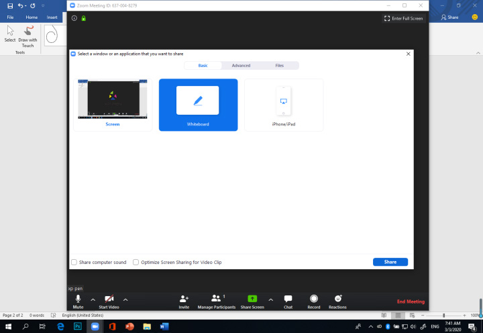Choose Draw with Touch in Word

(28, 36)
